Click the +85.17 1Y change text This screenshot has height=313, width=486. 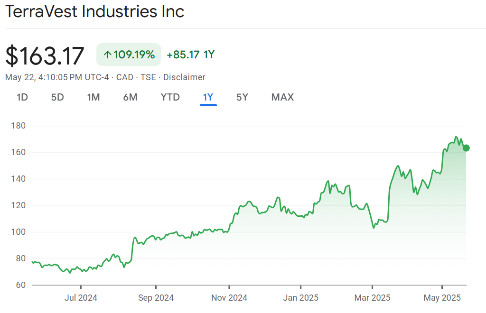click(x=191, y=55)
